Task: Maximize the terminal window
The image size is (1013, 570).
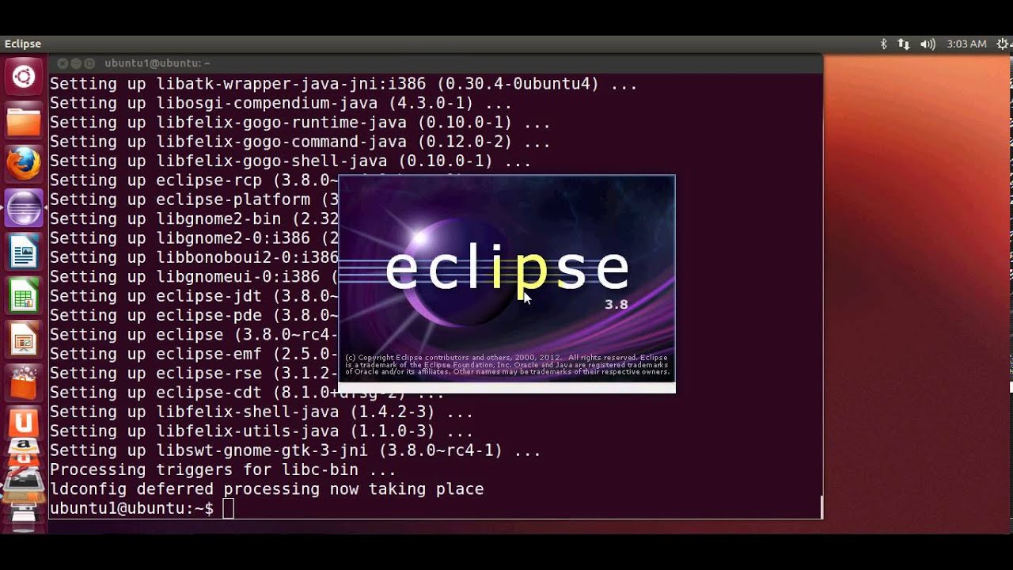Action: click(89, 63)
